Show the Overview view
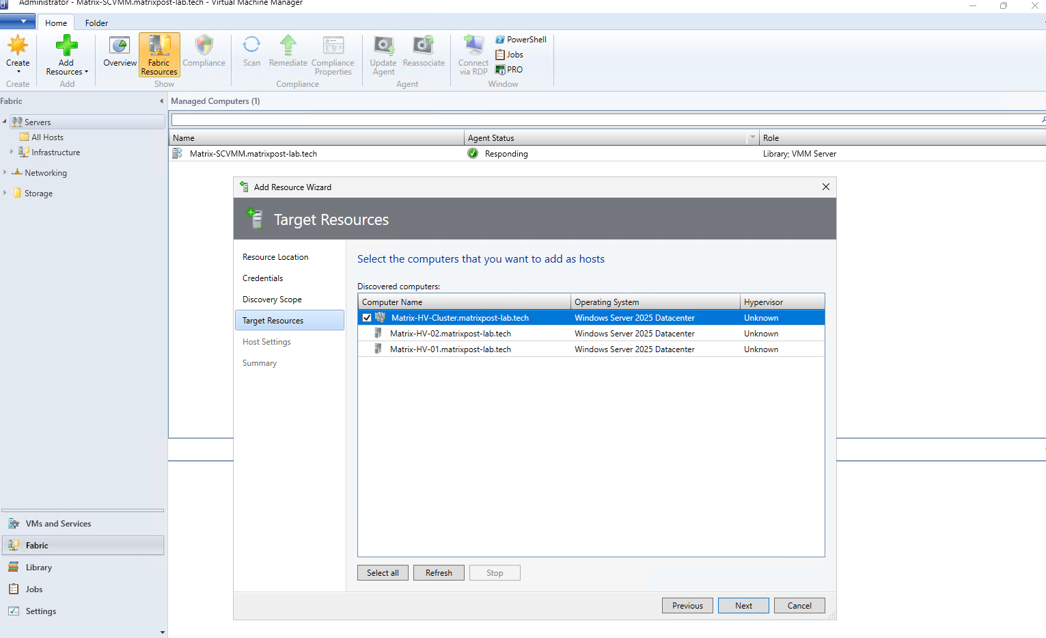This screenshot has height=638, width=1046. click(120, 52)
